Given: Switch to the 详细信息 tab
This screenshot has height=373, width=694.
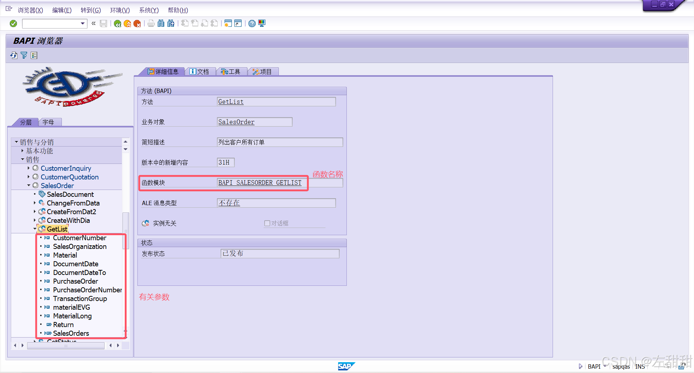Looking at the screenshot, I should click(x=163, y=72).
